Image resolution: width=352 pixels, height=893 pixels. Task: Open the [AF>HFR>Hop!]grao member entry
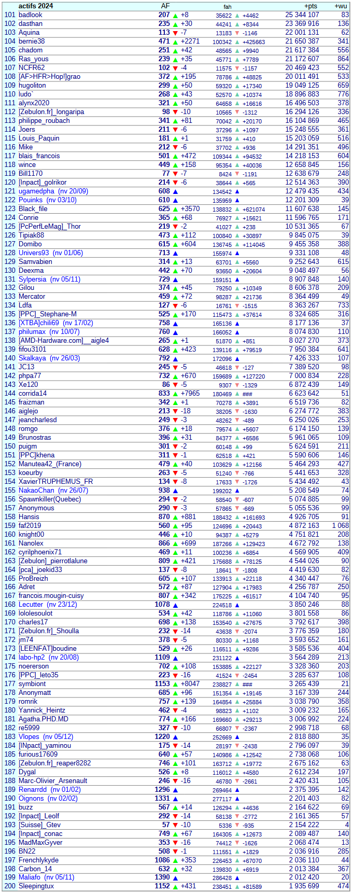tap(49, 77)
